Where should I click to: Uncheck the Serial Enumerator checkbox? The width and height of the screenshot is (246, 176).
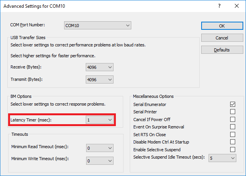pyautogui.click(x=232, y=104)
